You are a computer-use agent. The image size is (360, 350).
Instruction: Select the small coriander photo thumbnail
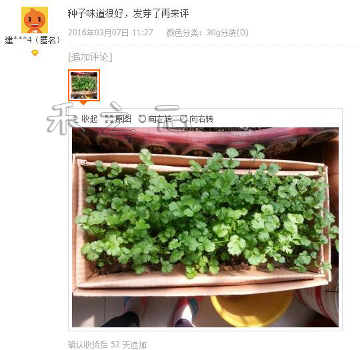tap(84, 85)
